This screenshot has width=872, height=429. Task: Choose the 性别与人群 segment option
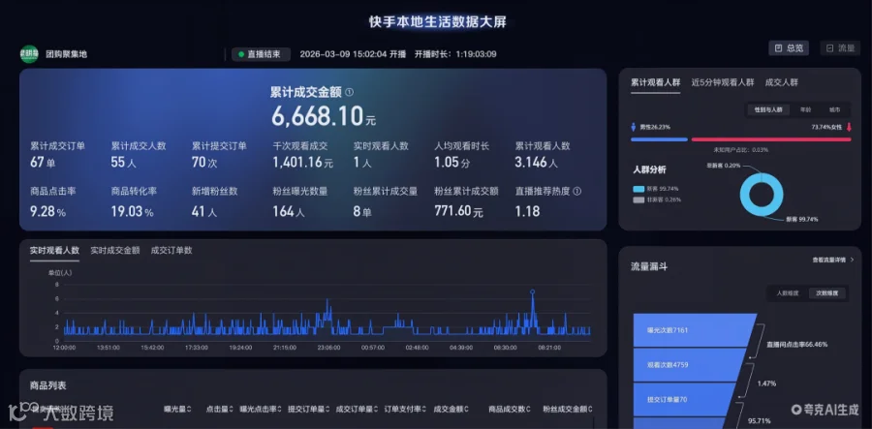[768, 110]
